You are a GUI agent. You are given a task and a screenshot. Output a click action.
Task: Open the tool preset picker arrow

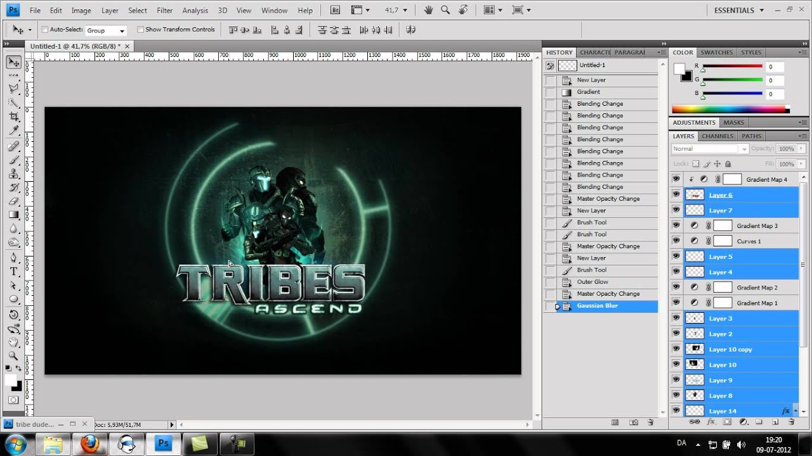(29, 30)
